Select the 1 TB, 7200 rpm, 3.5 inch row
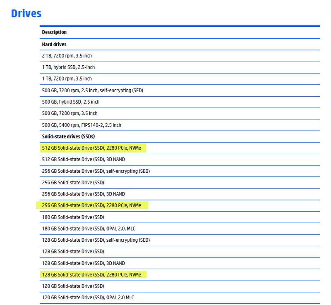The width and height of the screenshot is (331, 305). pyautogui.click(x=180, y=79)
